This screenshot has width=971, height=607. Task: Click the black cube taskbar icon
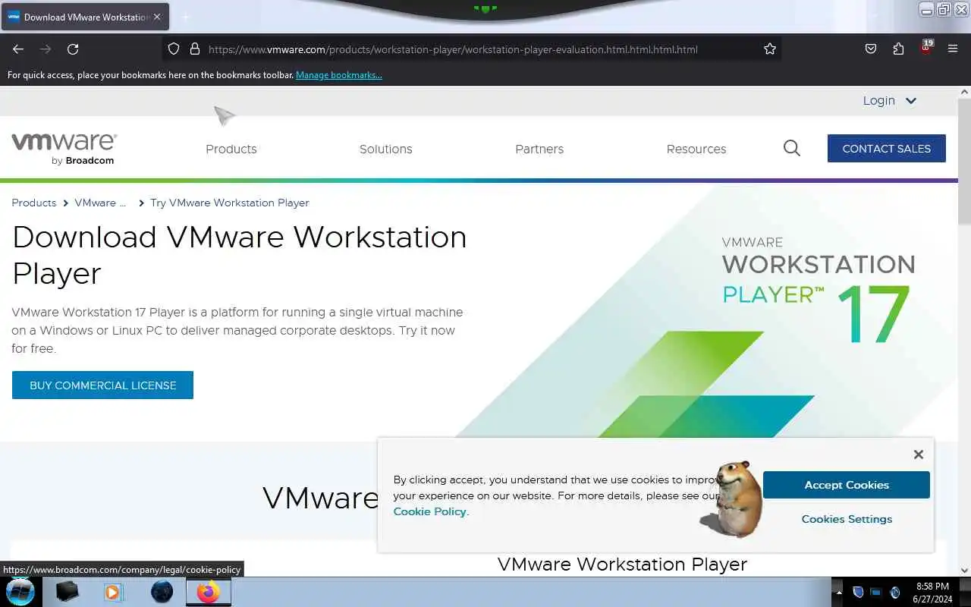pyautogui.click(x=68, y=592)
